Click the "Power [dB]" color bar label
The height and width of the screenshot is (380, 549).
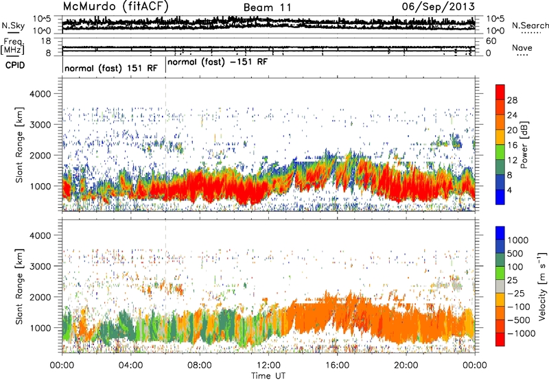[x=524, y=145]
